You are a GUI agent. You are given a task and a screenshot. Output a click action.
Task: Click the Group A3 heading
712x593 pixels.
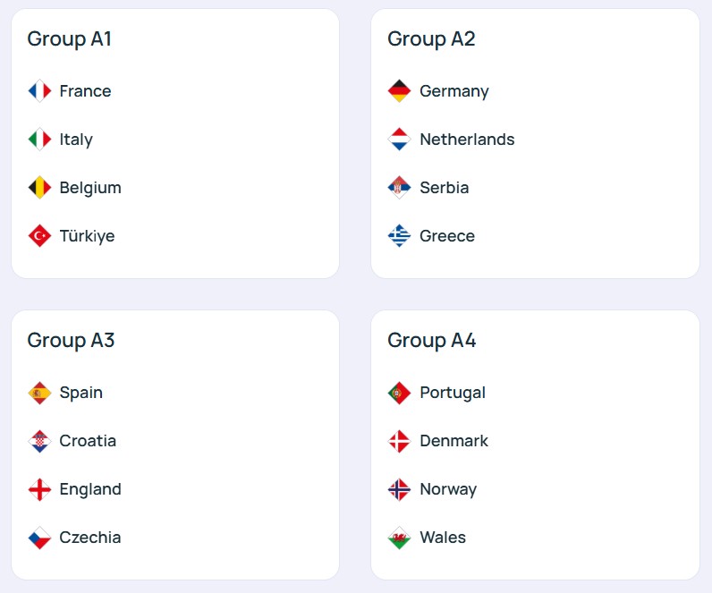click(x=71, y=340)
